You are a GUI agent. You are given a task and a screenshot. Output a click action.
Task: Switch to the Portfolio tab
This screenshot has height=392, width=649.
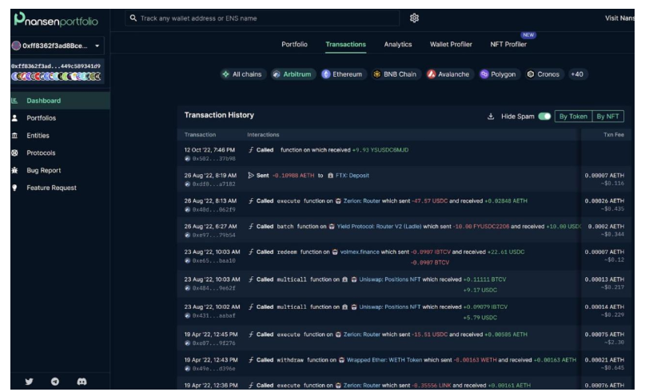[x=294, y=44]
